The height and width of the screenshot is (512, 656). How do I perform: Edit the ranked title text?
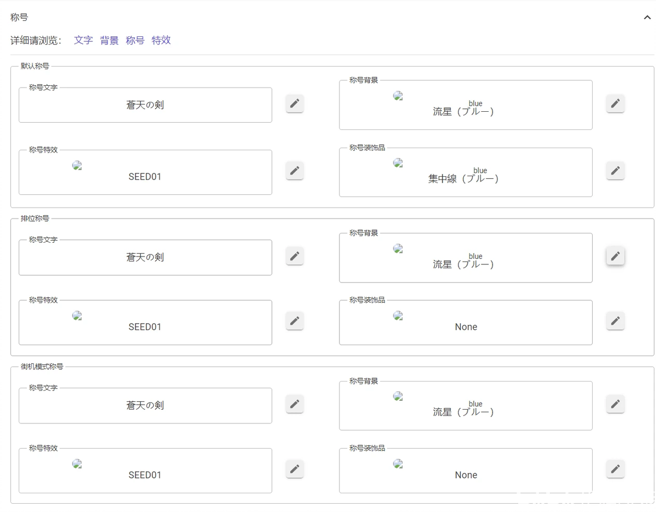tap(294, 256)
